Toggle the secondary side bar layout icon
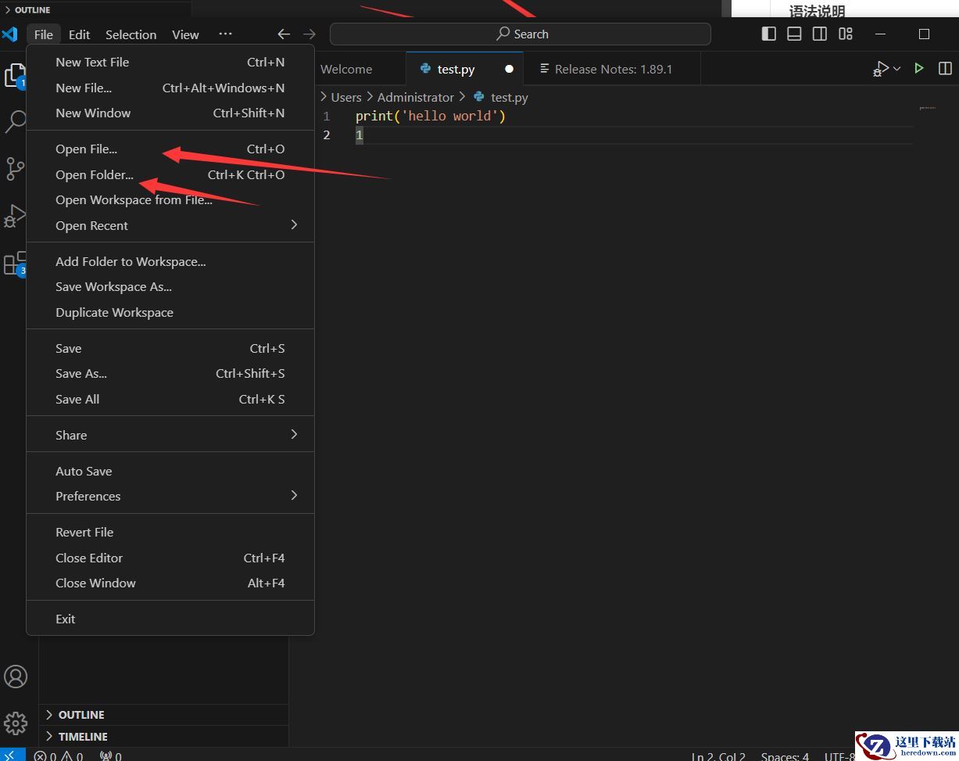Screen dimensions: 959x761 (820, 34)
